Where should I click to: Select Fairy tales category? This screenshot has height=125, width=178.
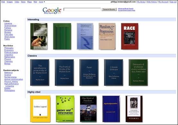pyautogui.click(x=9, y=34)
